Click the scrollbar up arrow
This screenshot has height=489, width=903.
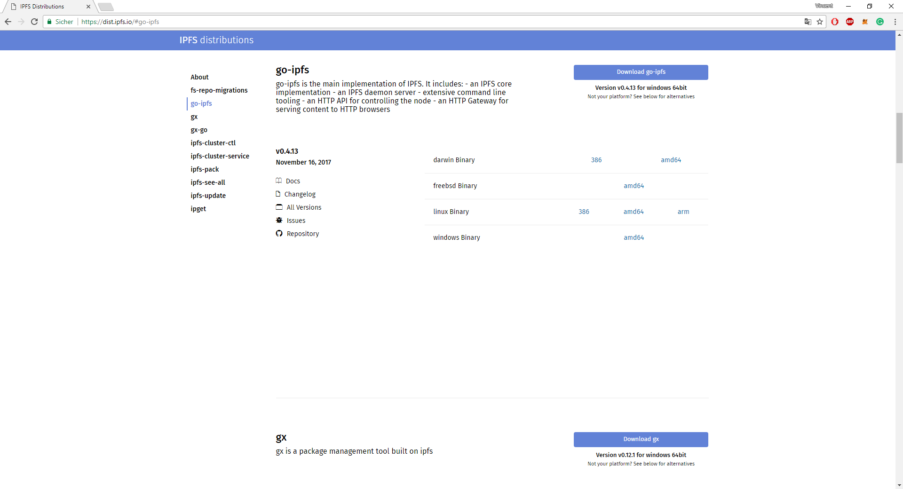[x=899, y=35]
